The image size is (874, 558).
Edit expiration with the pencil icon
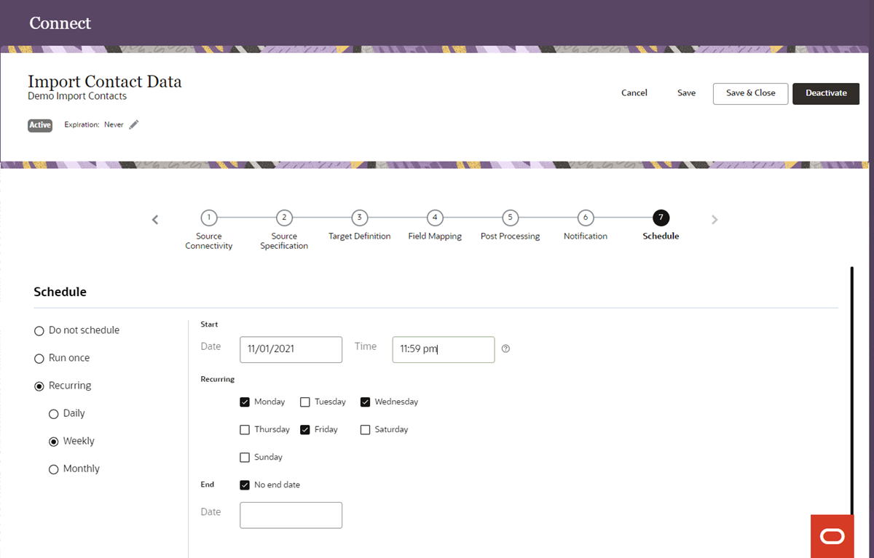134,124
